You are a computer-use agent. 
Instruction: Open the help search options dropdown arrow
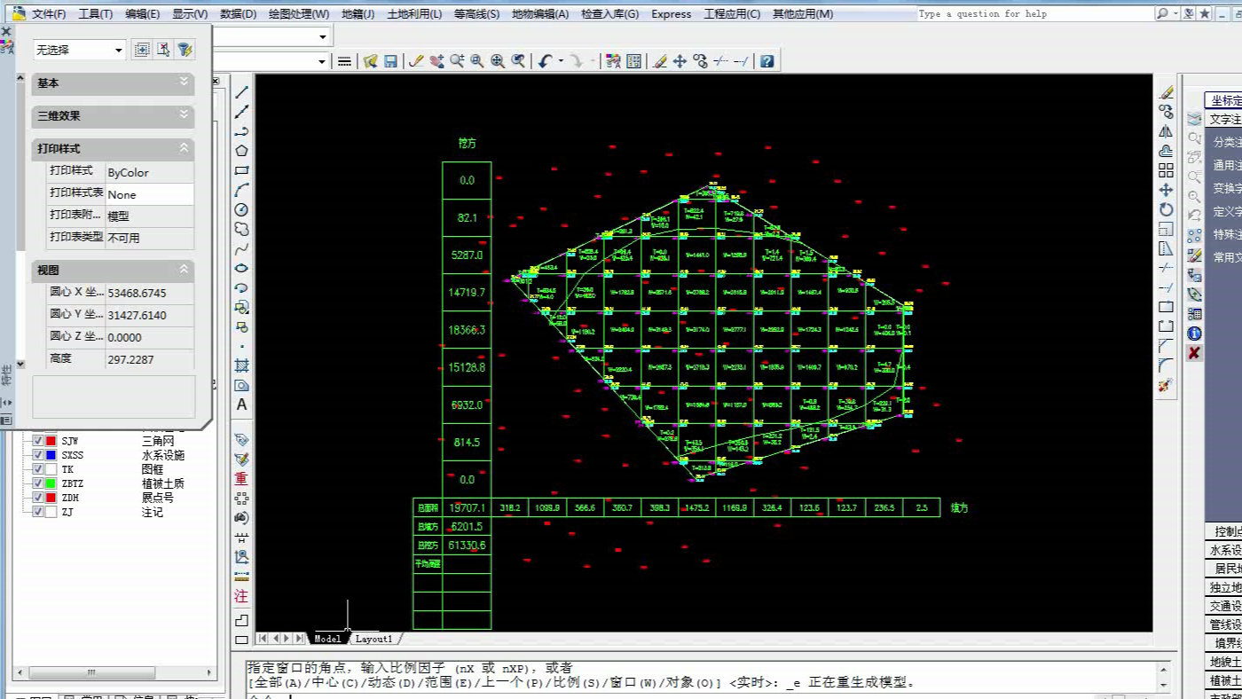pos(1175,14)
